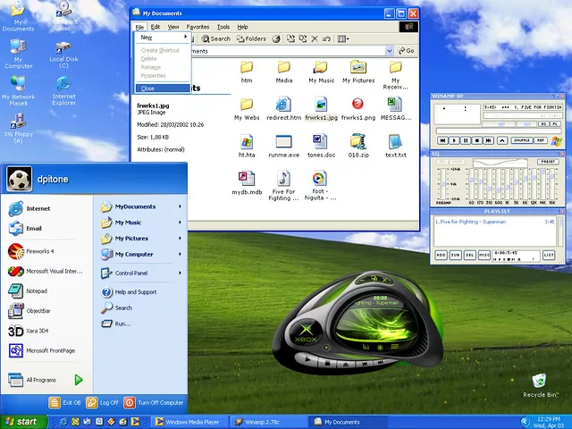Screen dimensions: 572x429
Task: Open the Favorites menu in My Documents
Action: click(198, 27)
